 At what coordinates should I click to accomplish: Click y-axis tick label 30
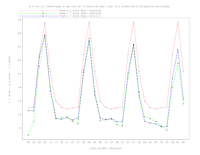(x=19, y=33)
